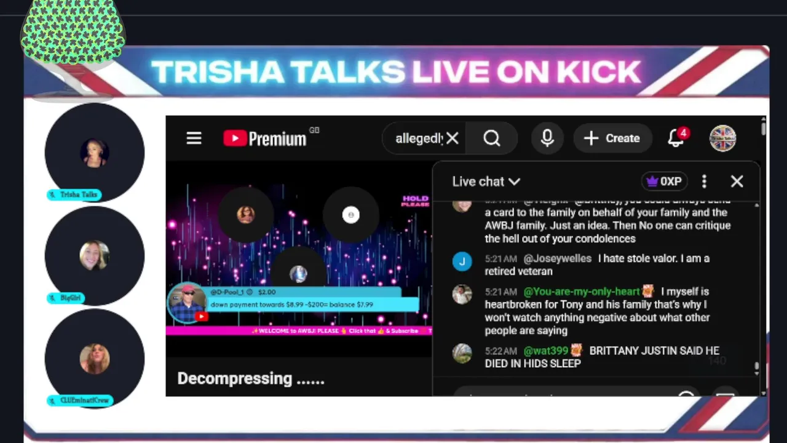The image size is (787, 443).
Task: Click the HOLD PLEASE video overlay text
Action: tap(416, 201)
